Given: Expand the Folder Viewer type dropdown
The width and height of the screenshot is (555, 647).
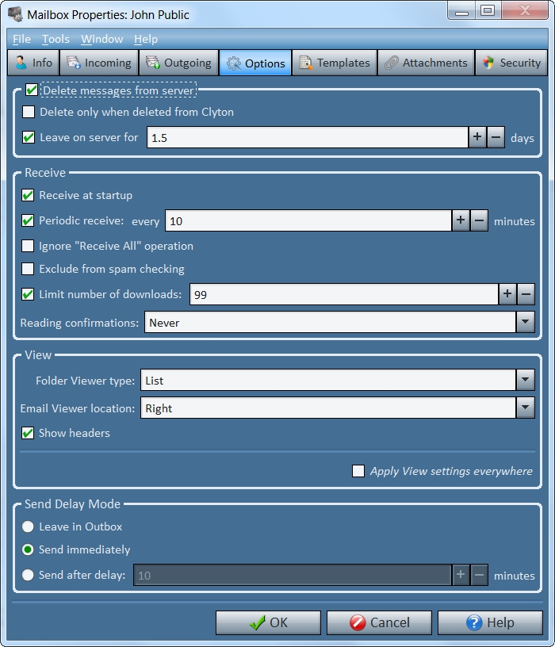Looking at the screenshot, I should point(526,380).
